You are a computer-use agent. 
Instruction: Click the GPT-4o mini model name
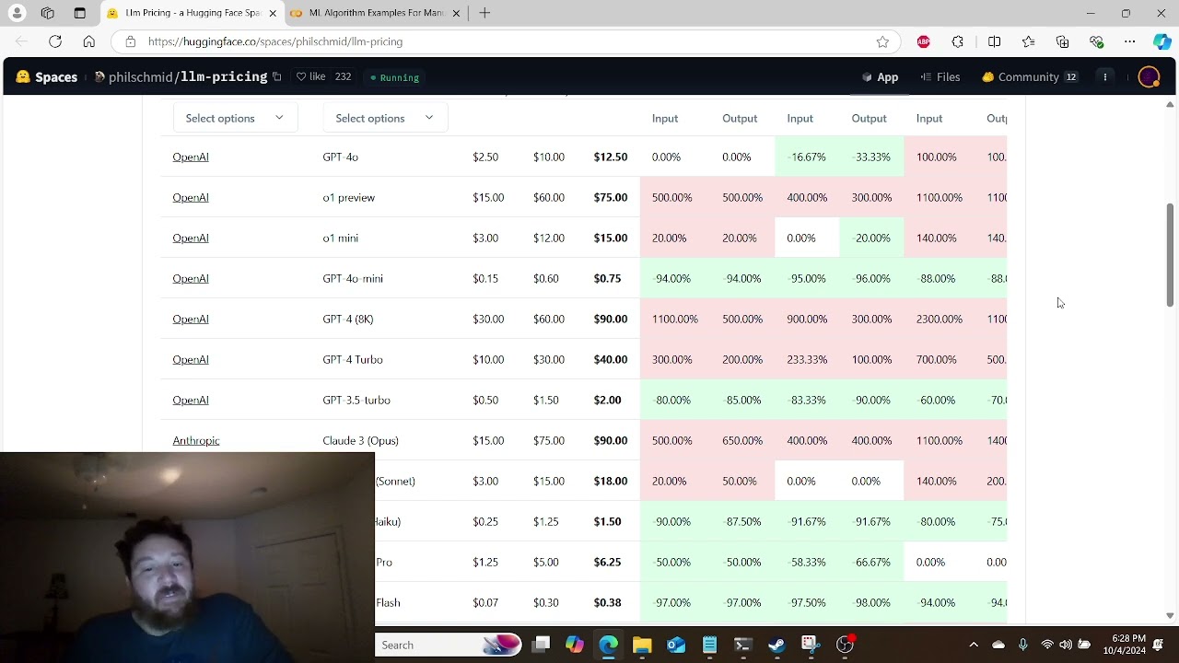[353, 279]
